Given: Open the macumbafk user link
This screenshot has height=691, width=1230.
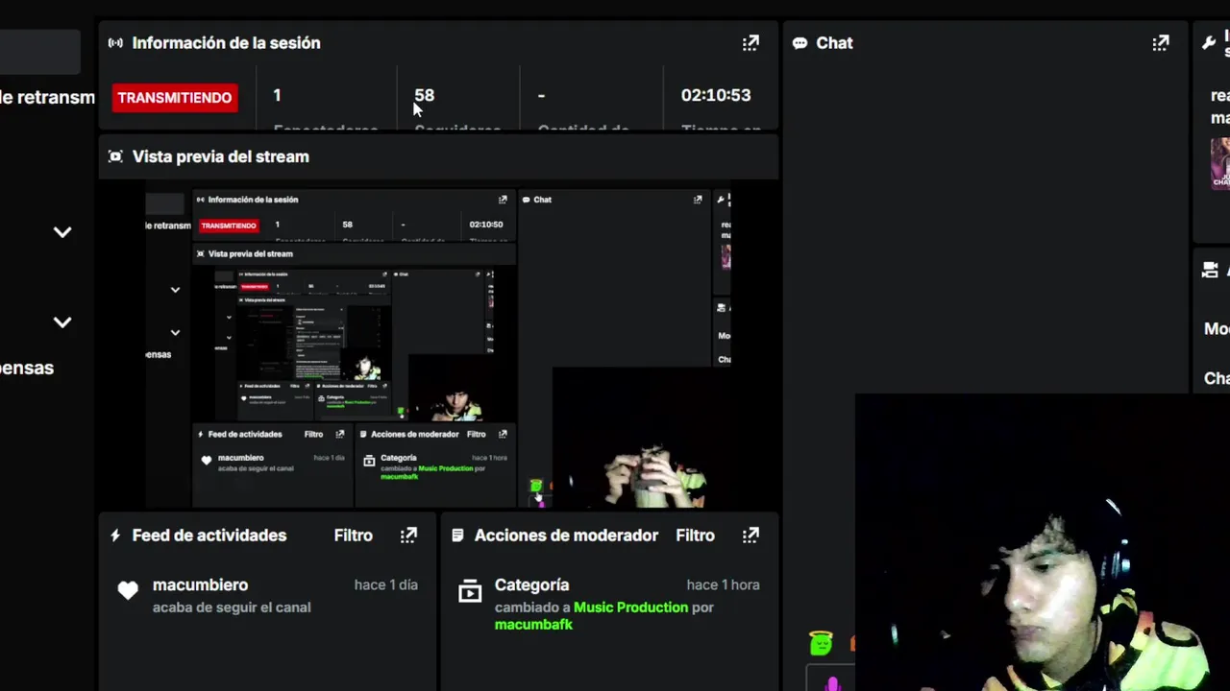Looking at the screenshot, I should pyautogui.click(x=533, y=625).
